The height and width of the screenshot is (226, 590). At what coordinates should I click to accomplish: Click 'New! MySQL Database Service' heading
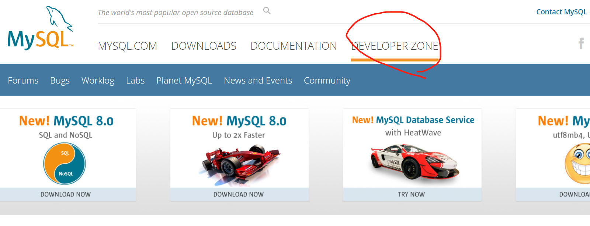tap(413, 120)
